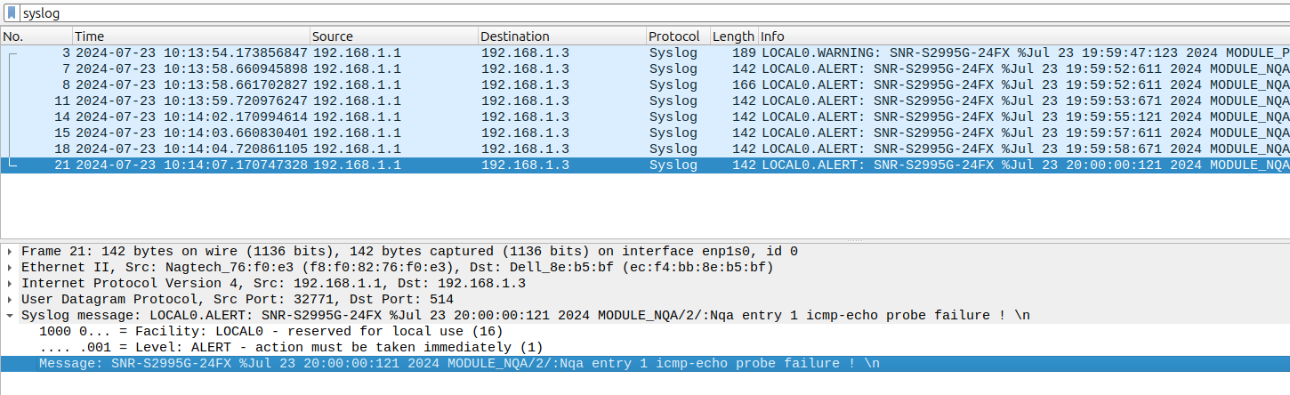
Task: Select packet number 18 row
Action: (645, 149)
